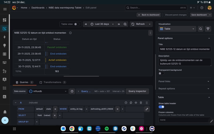Duplicate query A using the copy icon
214x134 pixels.
[131, 103]
